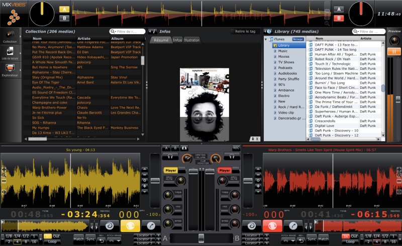The image size is (402, 246).
Task: Click the yellow circular arrows play button
Action: click(x=130, y=226)
